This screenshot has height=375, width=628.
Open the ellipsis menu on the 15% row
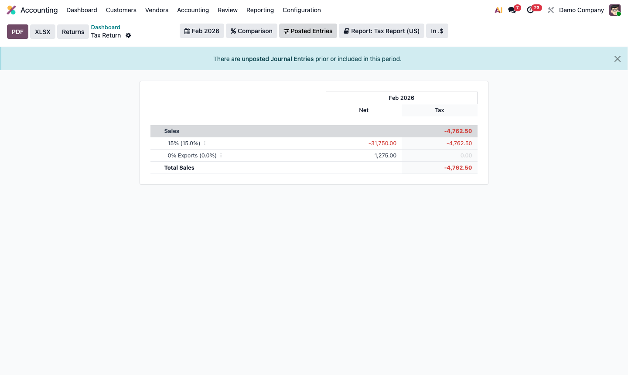click(204, 143)
